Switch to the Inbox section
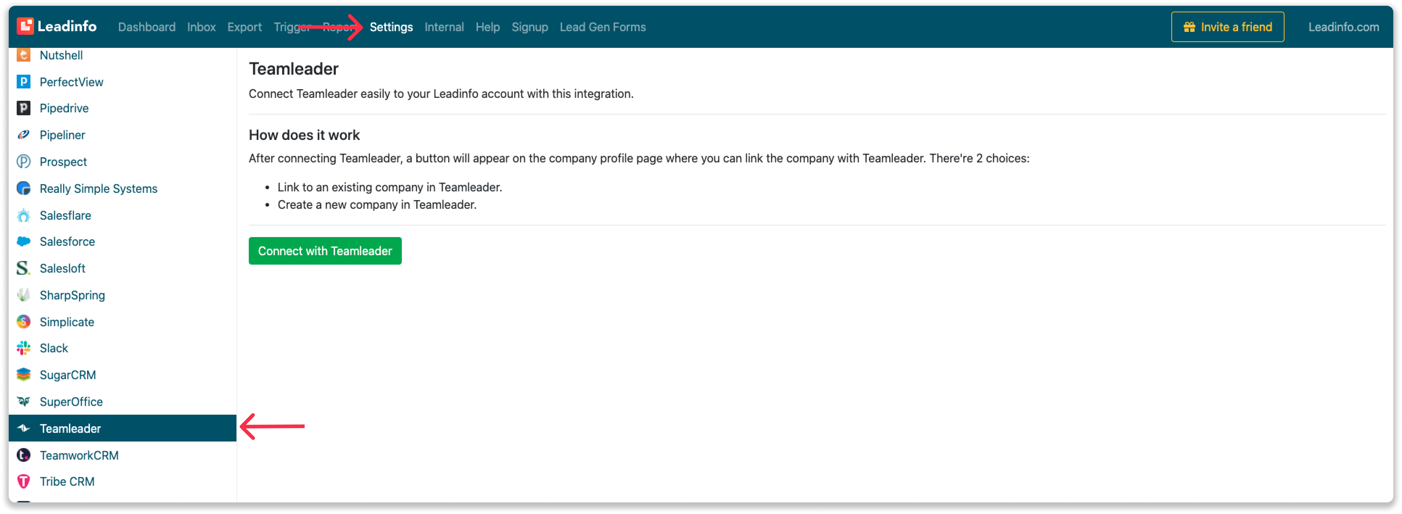Viewport: 1402px width, 514px height. [201, 27]
